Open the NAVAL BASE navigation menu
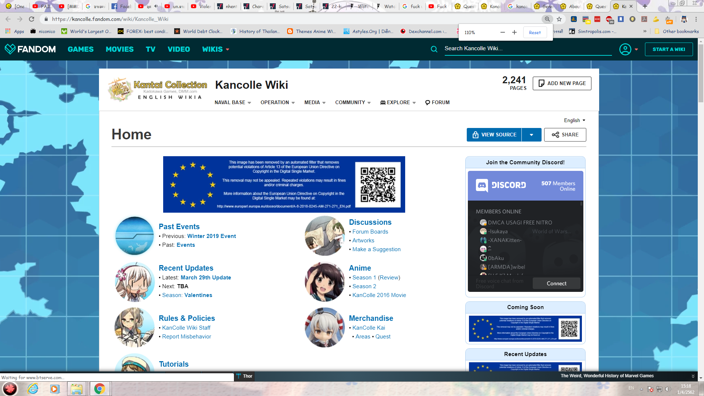The width and height of the screenshot is (704, 396). pos(232,102)
